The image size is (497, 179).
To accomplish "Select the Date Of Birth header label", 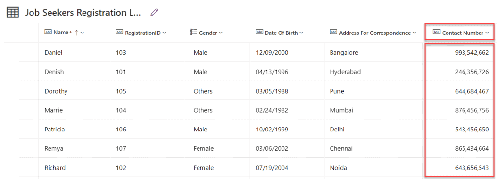I will pyautogui.click(x=282, y=33).
